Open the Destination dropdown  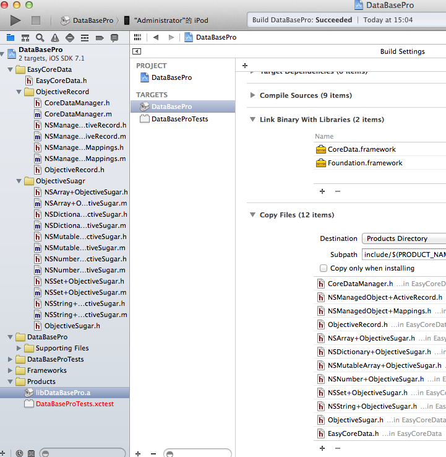pos(404,238)
